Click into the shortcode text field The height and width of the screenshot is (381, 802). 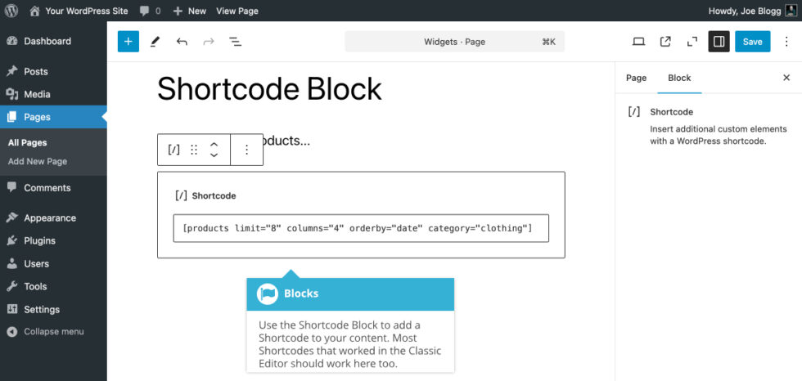(x=361, y=228)
